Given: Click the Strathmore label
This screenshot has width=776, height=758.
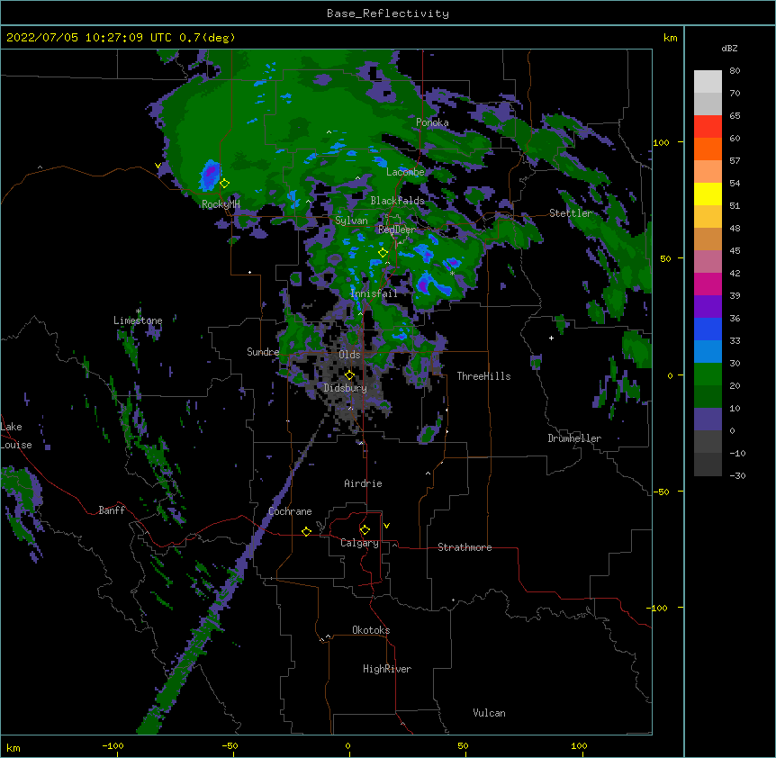Looking at the screenshot, I should tap(465, 547).
